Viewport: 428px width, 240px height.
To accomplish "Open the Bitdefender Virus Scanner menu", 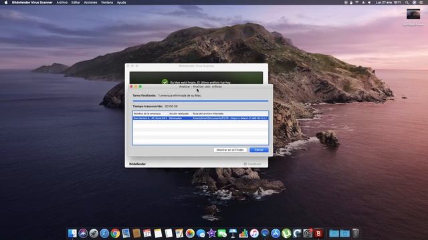I will coord(32,3).
